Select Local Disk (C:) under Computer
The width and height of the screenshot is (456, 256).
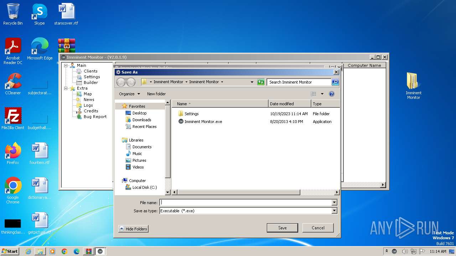point(144,187)
